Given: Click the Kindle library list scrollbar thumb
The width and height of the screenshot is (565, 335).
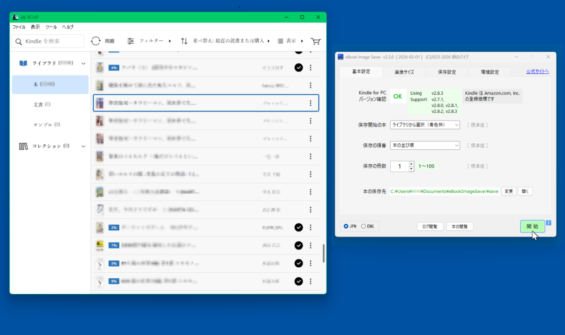Looking at the screenshot, I should point(323,253).
